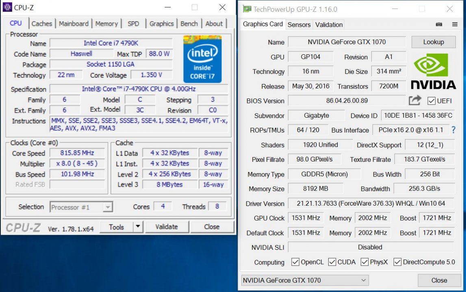
Task: Click the Subvendor value Gigabyte
Action: tap(316, 116)
